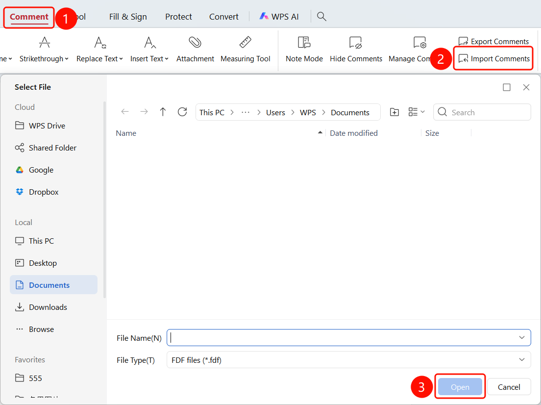
Task: Refresh the file list
Action: point(182,111)
